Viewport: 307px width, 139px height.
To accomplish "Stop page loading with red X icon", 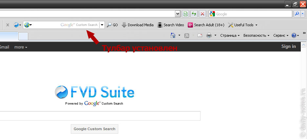I will (203, 14).
